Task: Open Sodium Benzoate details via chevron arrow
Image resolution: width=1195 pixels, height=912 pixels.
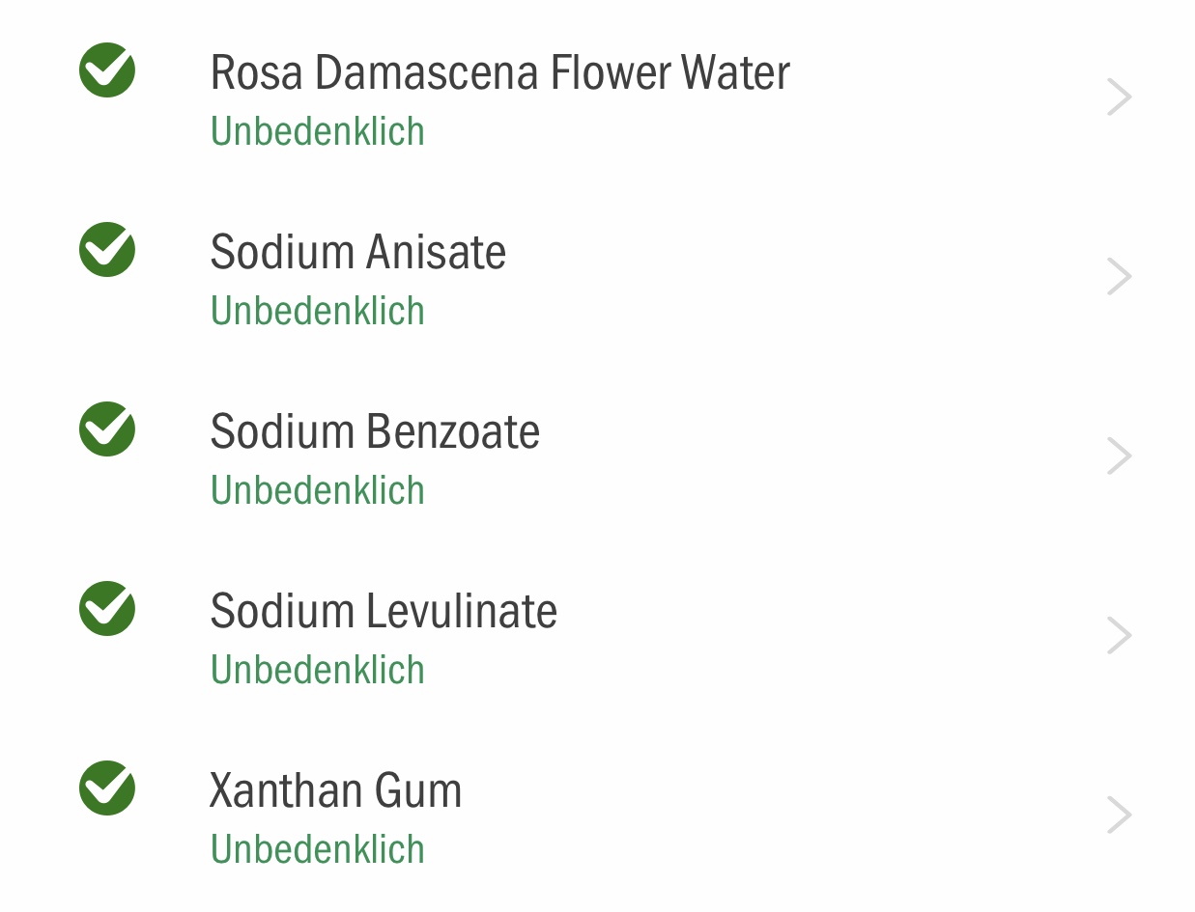Action: (x=1119, y=456)
